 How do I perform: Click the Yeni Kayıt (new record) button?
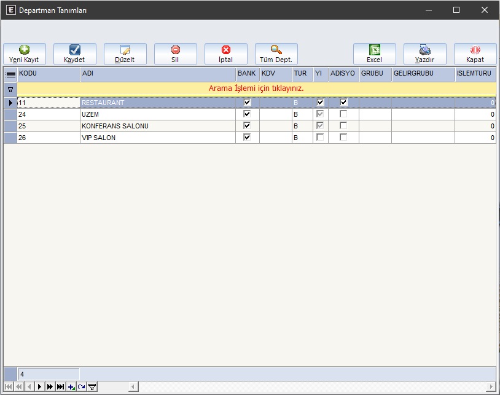(25, 54)
